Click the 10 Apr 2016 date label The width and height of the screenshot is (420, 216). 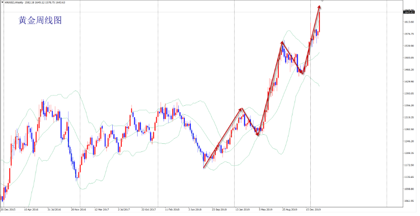pyautogui.click(x=31, y=210)
